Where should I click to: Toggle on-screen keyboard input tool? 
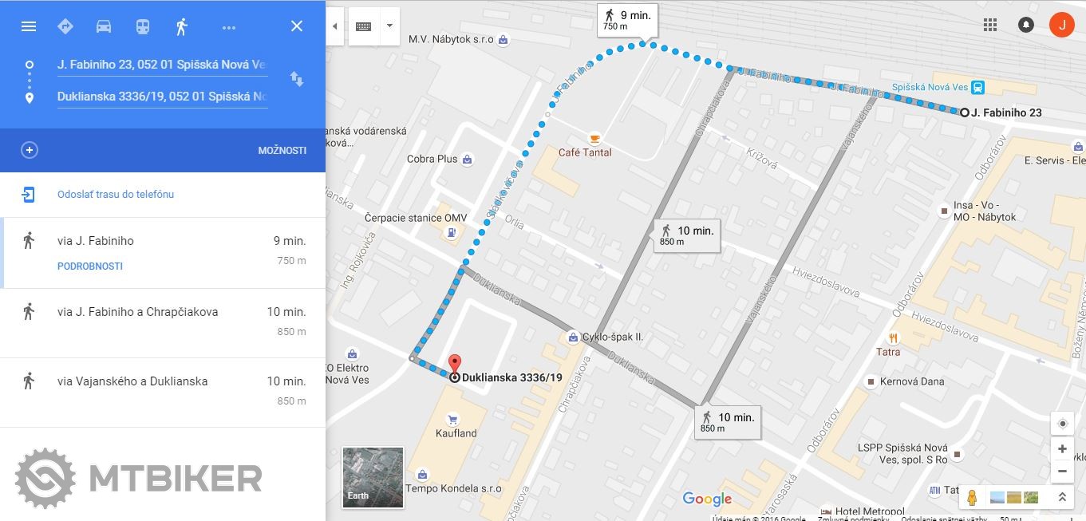(x=364, y=26)
